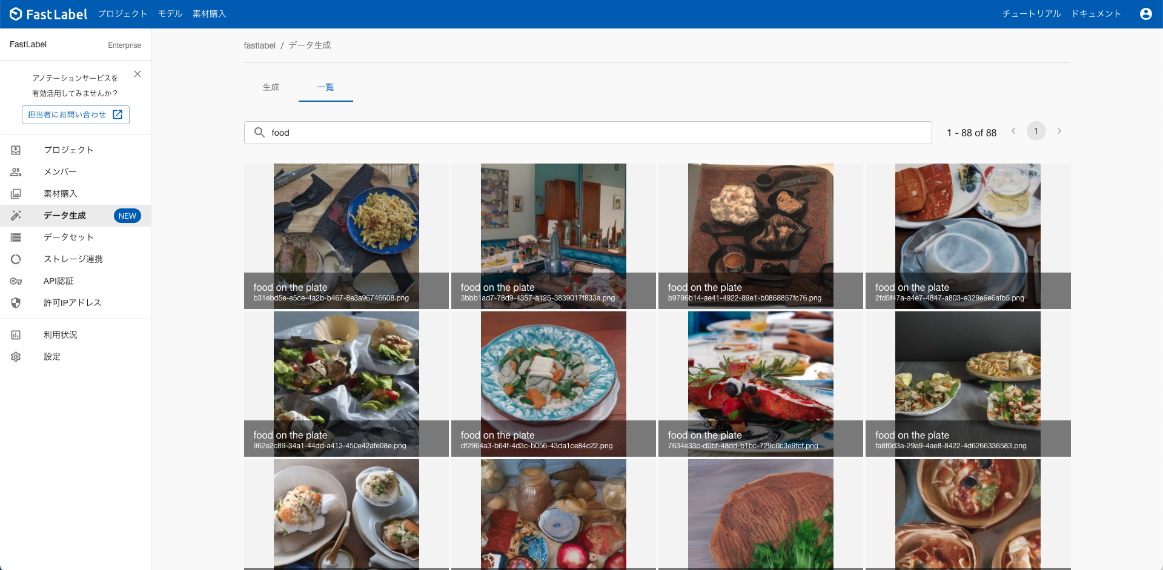The image size is (1163, 570).
Task: Click the external link icon in contact button
Action: 118,114
